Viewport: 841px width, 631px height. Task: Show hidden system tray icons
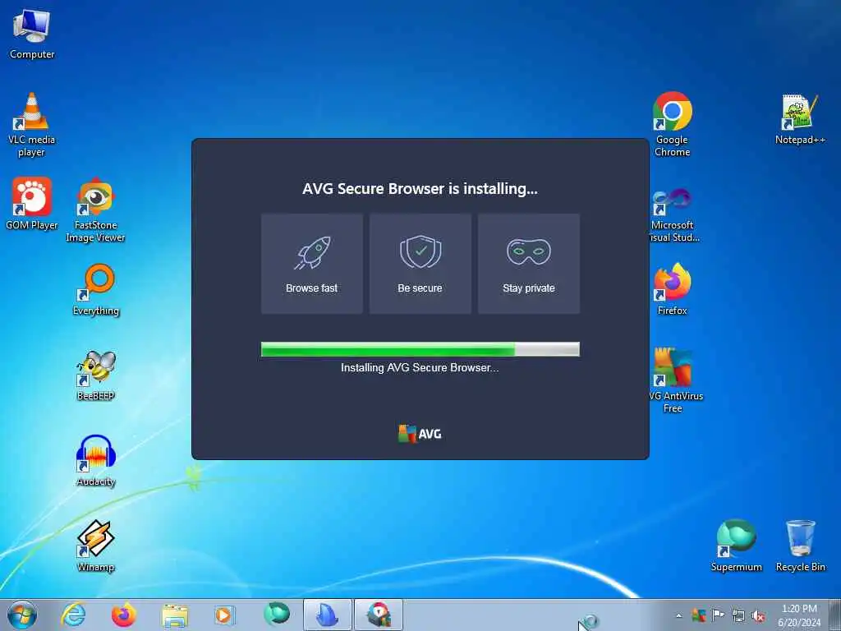(x=679, y=615)
